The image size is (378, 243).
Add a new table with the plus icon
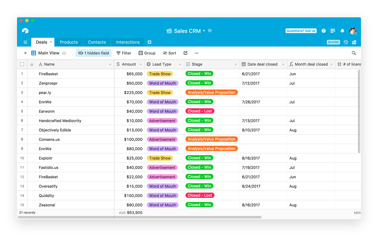pyautogui.click(x=149, y=42)
